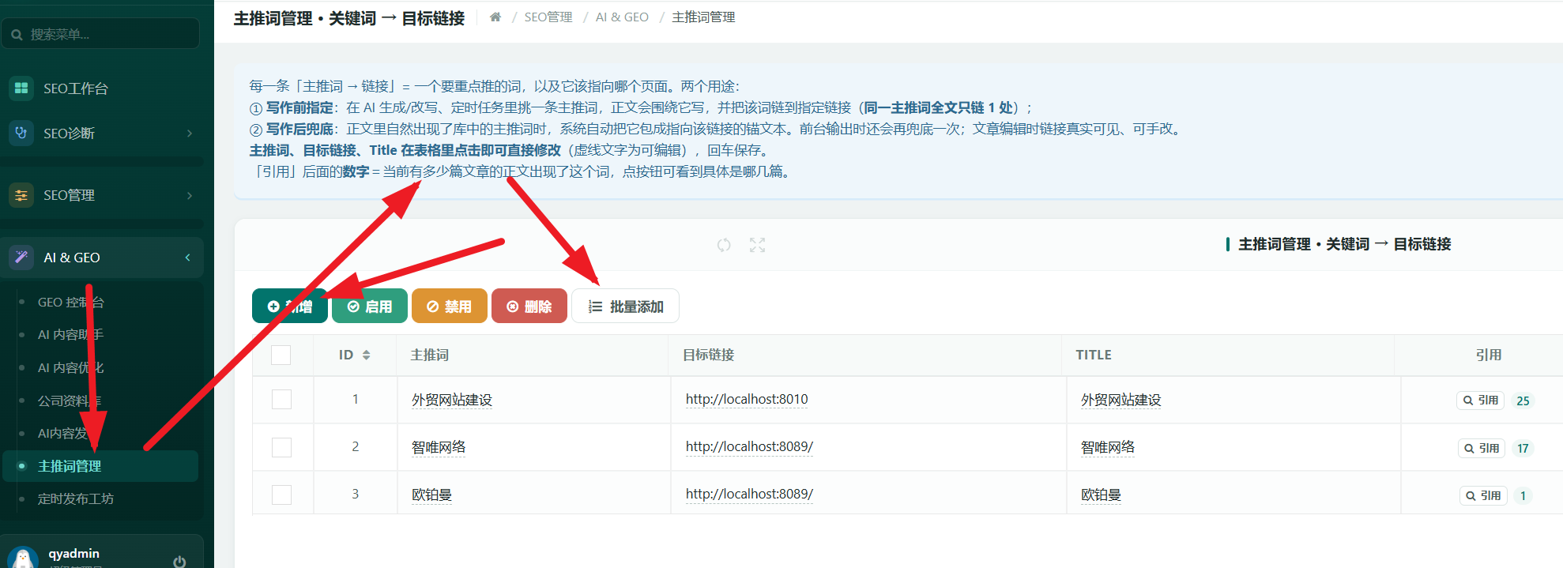Screen dimensions: 1563x568
Task: Click the qyadmin user avatar
Action: tap(23, 558)
